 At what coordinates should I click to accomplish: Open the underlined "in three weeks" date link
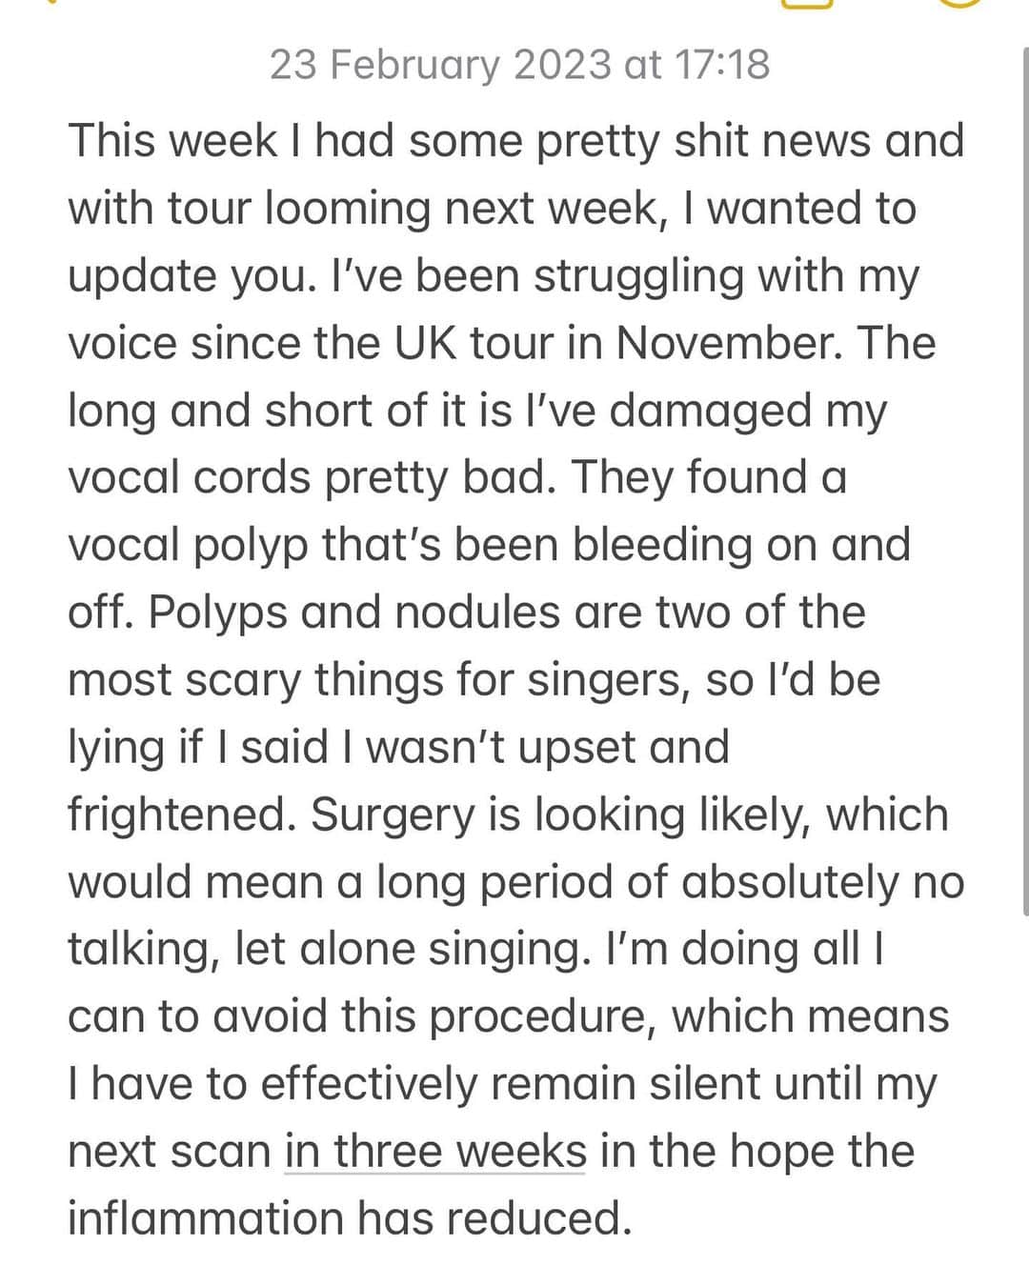point(435,1152)
